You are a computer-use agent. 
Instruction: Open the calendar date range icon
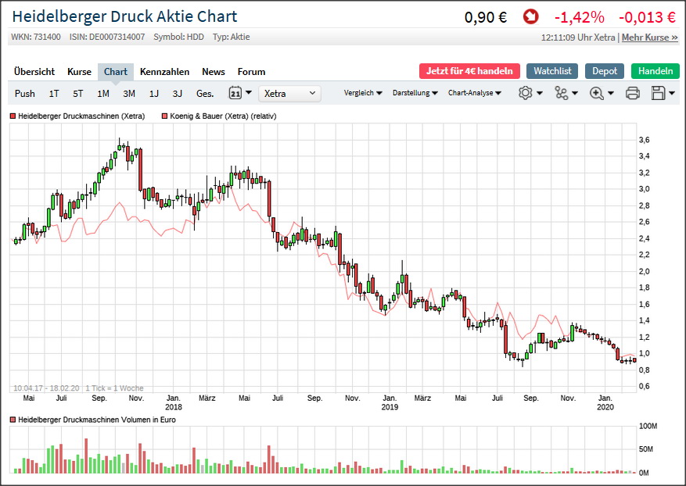(235, 93)
